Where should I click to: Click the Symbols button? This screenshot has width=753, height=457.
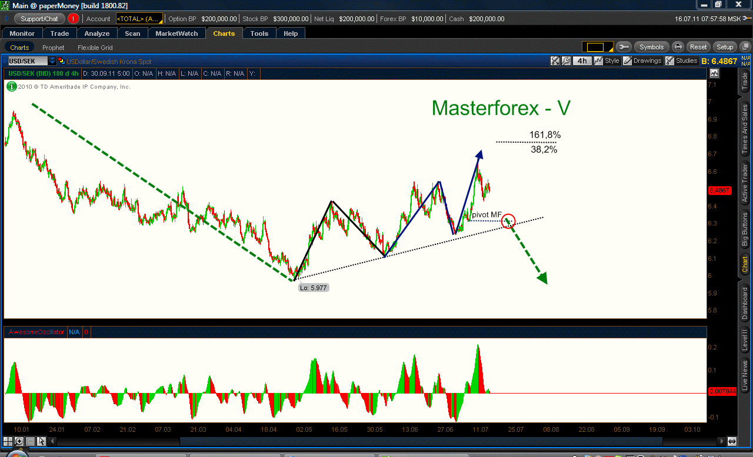651,47
